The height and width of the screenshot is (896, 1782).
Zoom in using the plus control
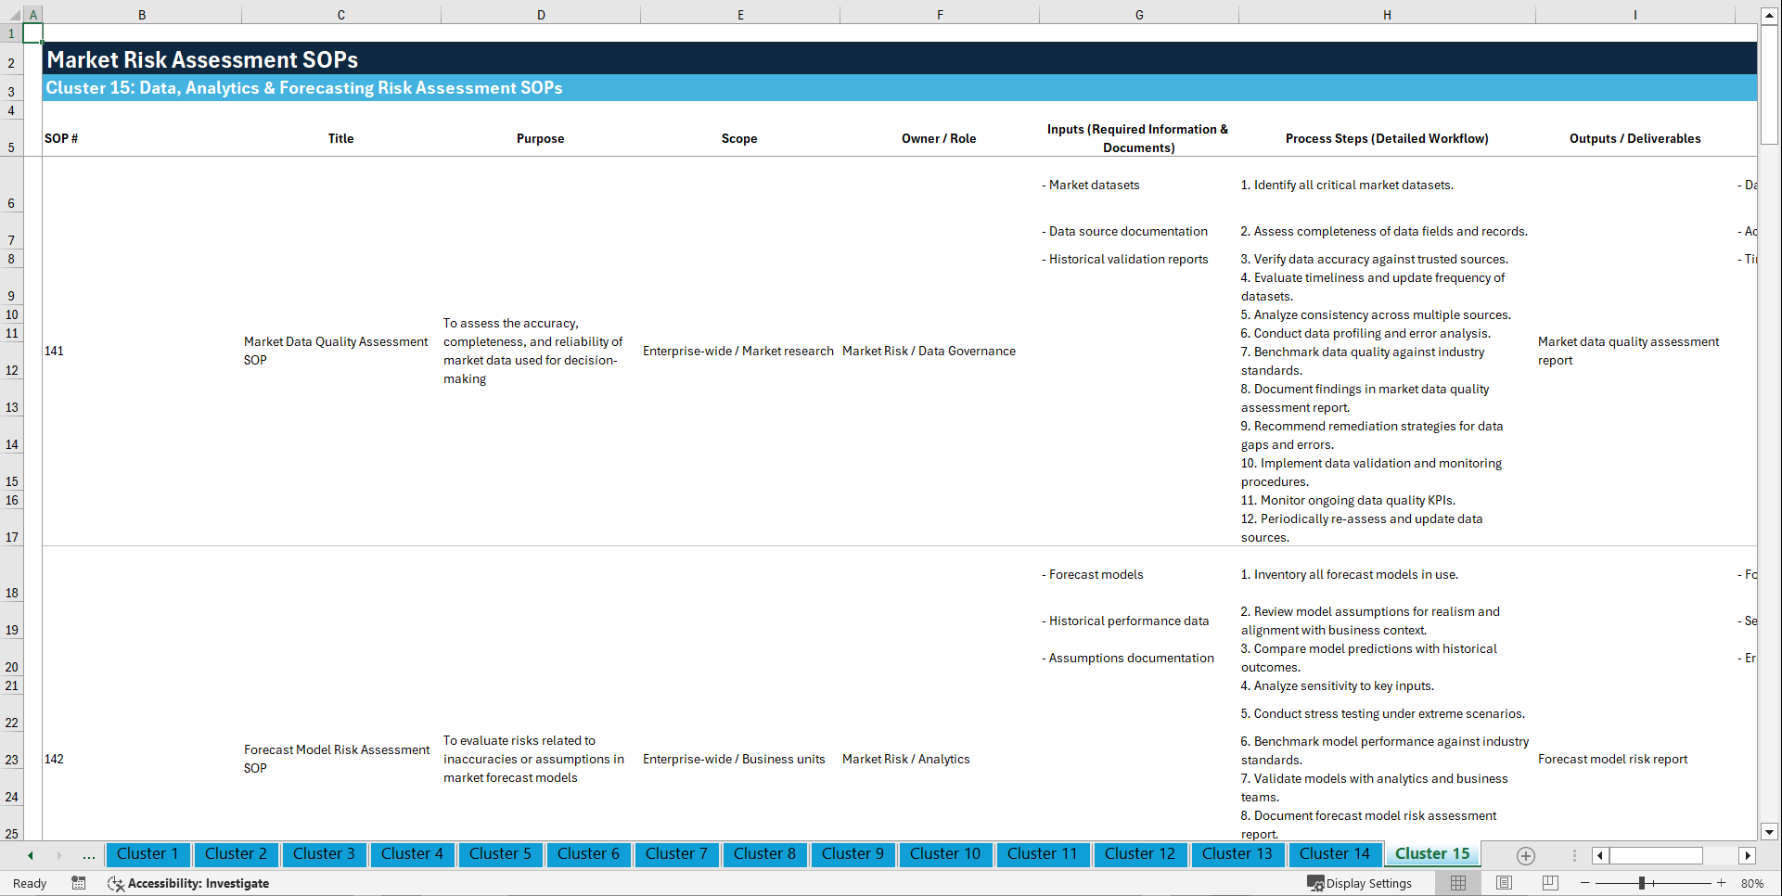tap(1722, 883)
